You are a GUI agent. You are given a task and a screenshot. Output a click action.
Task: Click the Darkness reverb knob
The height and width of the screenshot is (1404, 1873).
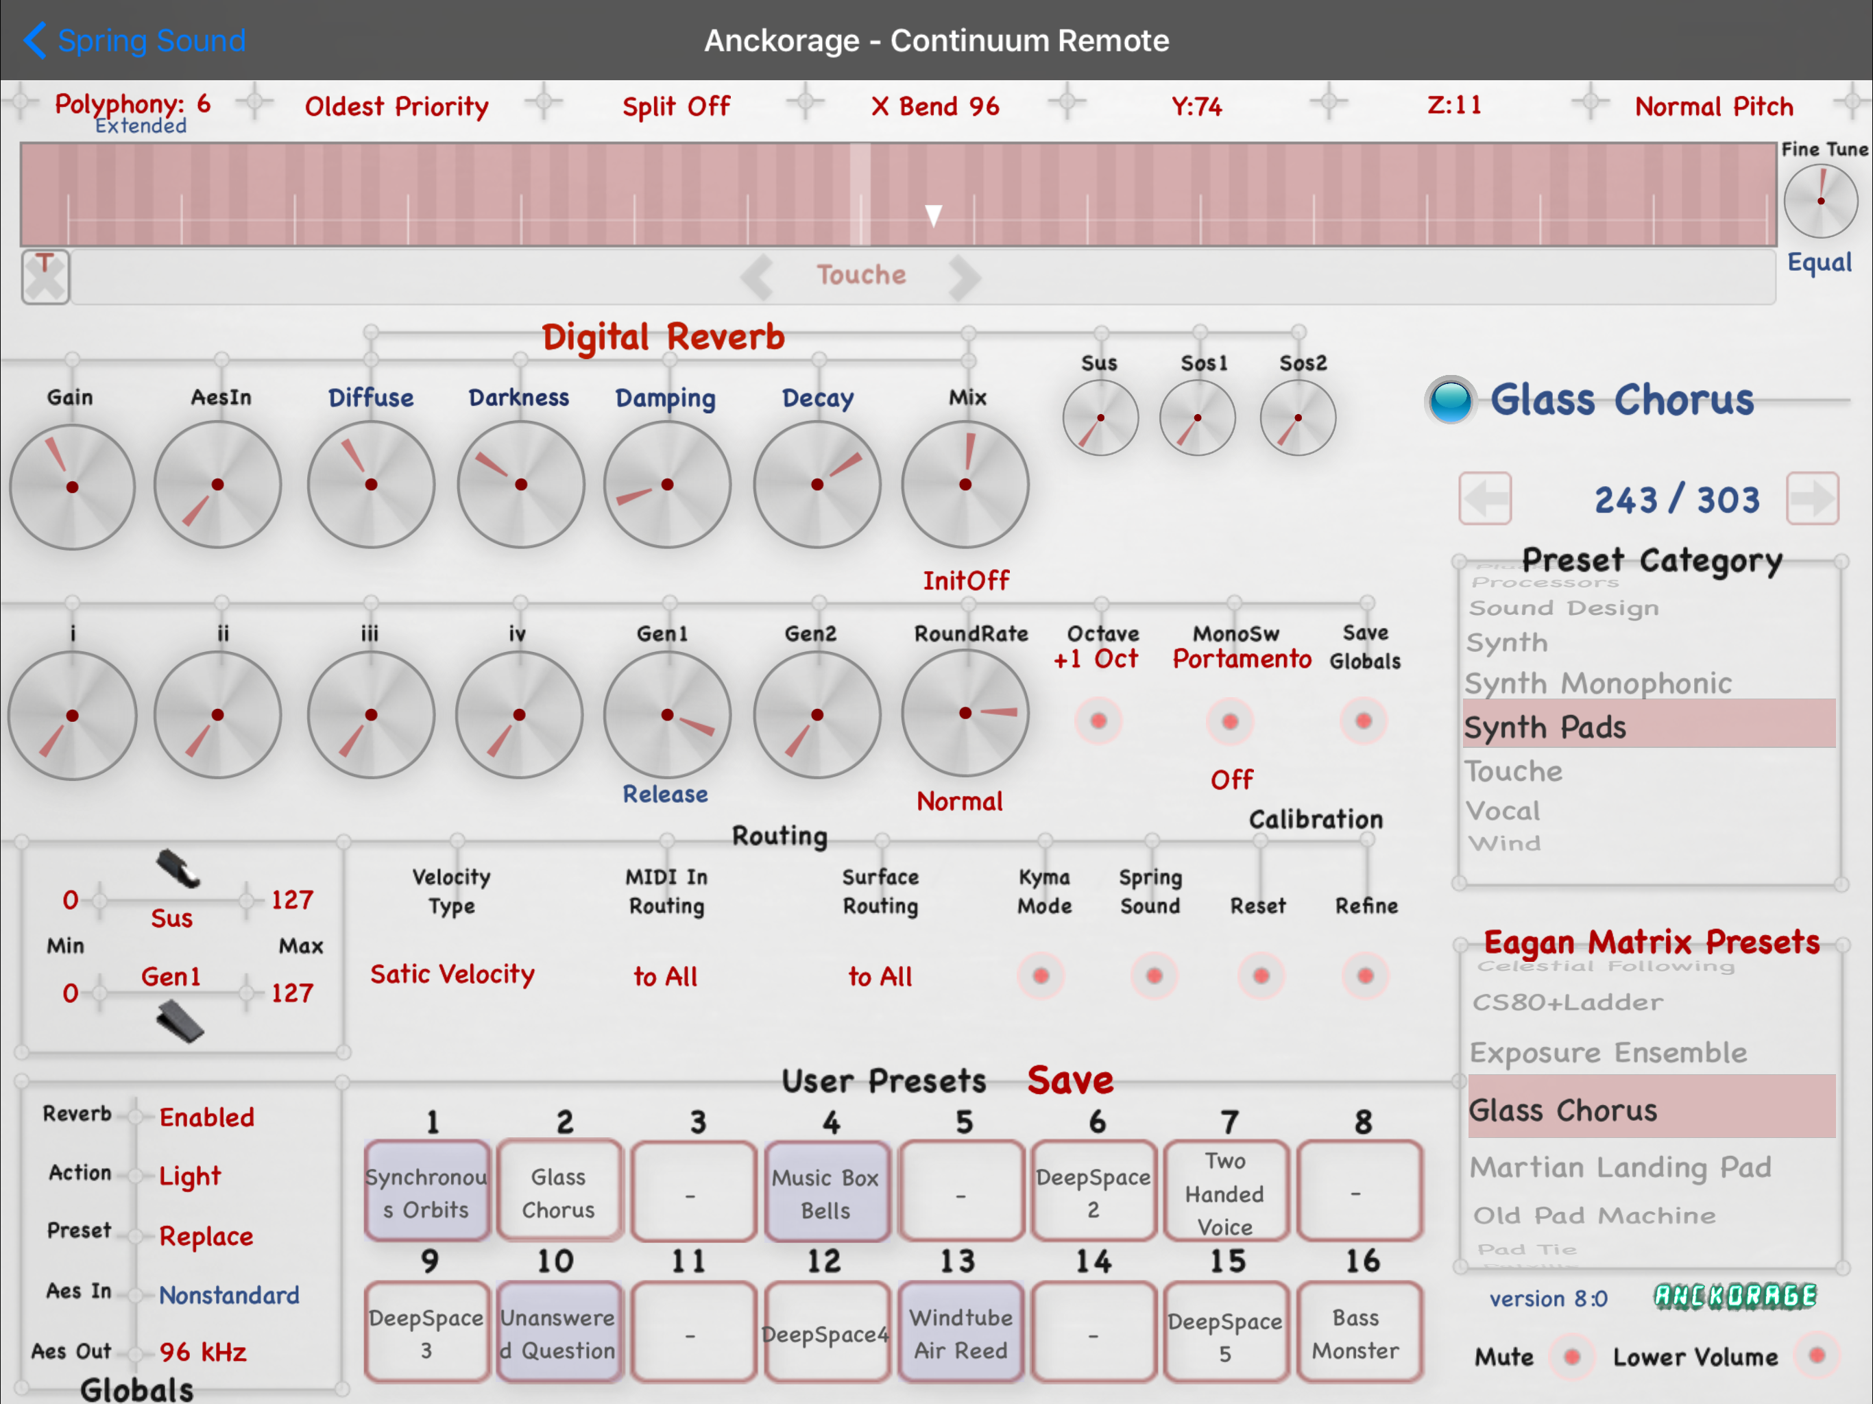pos(521,485)
